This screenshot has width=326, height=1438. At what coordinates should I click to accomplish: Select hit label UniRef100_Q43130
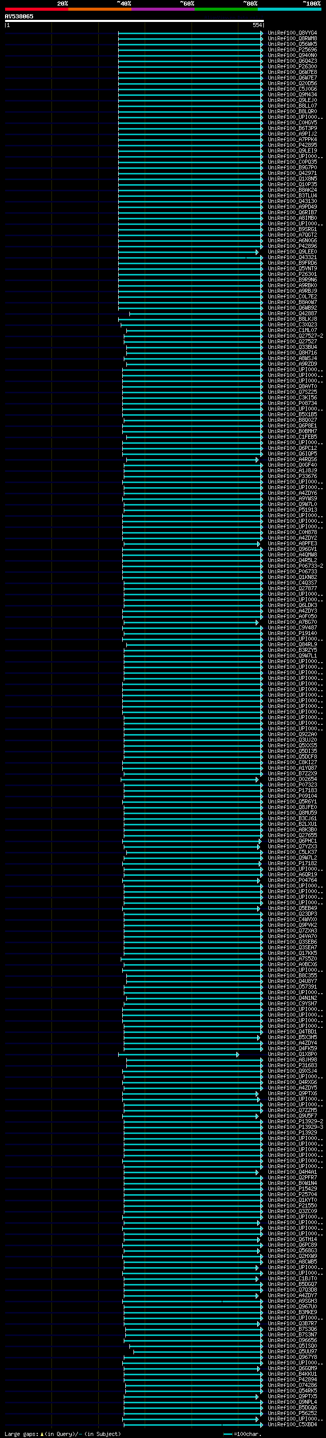pyautogui.click(x=292, y=201)
